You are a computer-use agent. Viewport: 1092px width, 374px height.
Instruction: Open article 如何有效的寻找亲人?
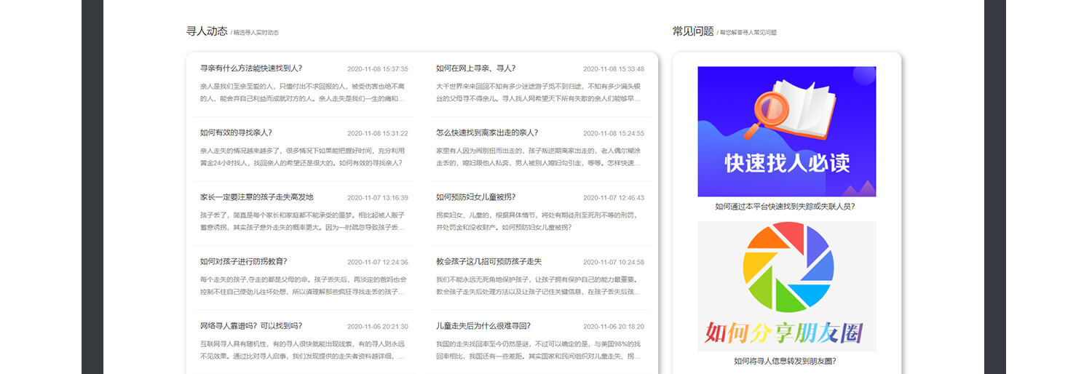tap(236, 132)
